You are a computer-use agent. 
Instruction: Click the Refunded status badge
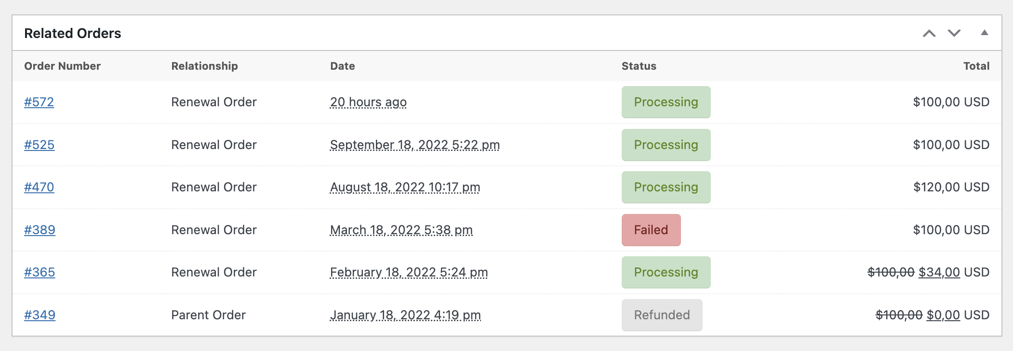[662, 315]
